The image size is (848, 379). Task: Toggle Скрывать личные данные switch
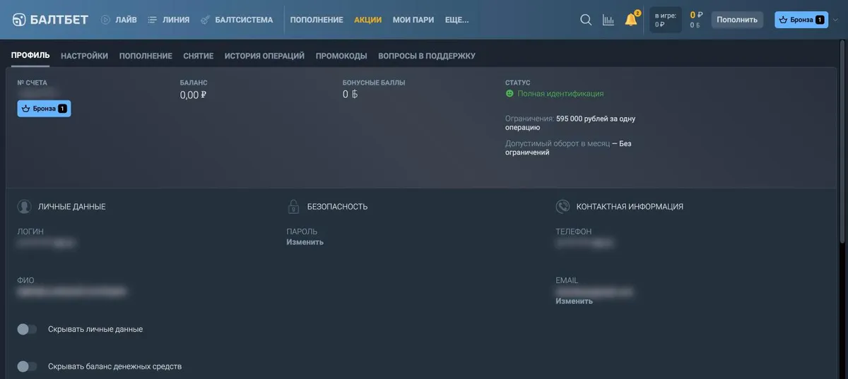click(27, 329)
